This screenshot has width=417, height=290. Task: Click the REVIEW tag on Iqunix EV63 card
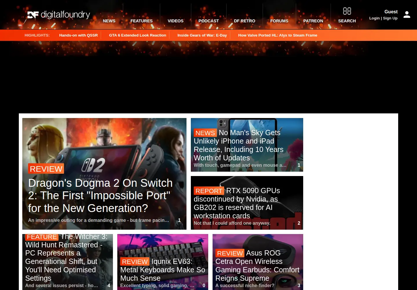135,262
